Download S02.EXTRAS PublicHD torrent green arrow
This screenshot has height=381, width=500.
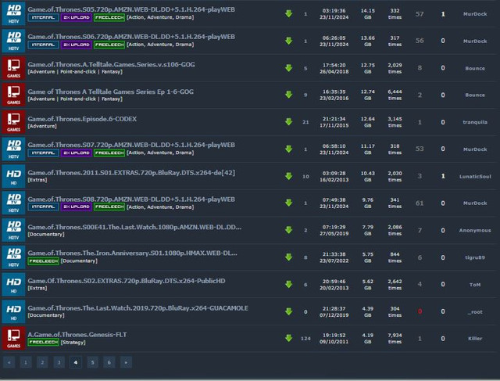coord(288,284)
